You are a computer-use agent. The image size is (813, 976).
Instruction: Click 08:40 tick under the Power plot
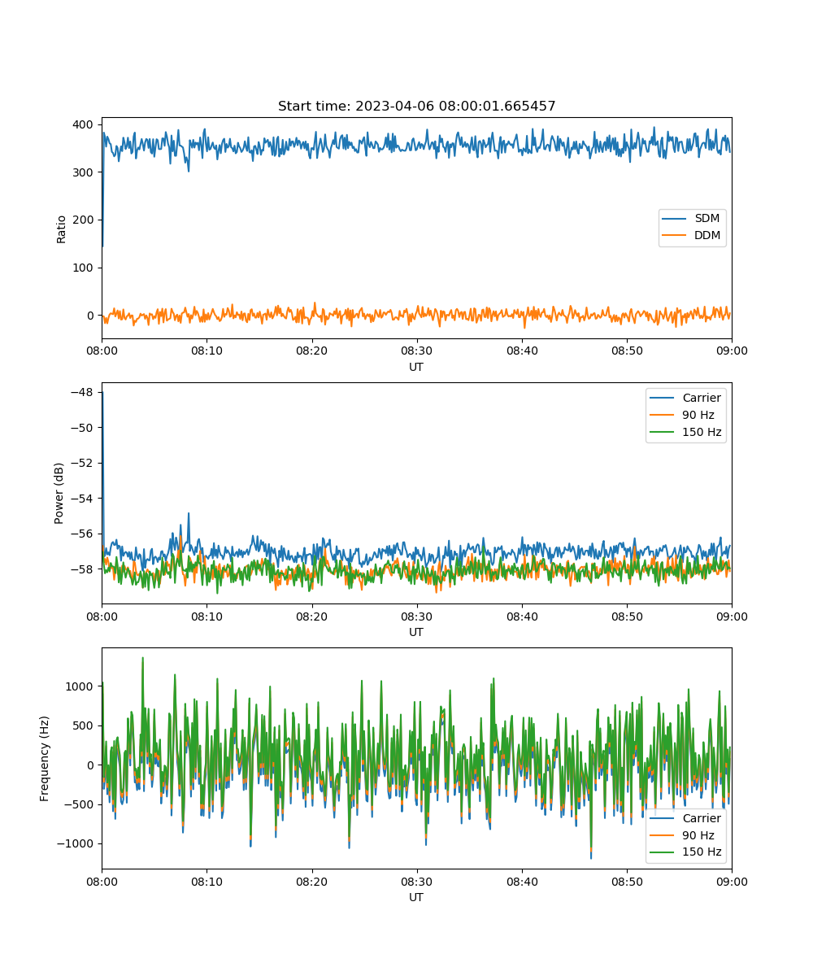click(521, 616)
